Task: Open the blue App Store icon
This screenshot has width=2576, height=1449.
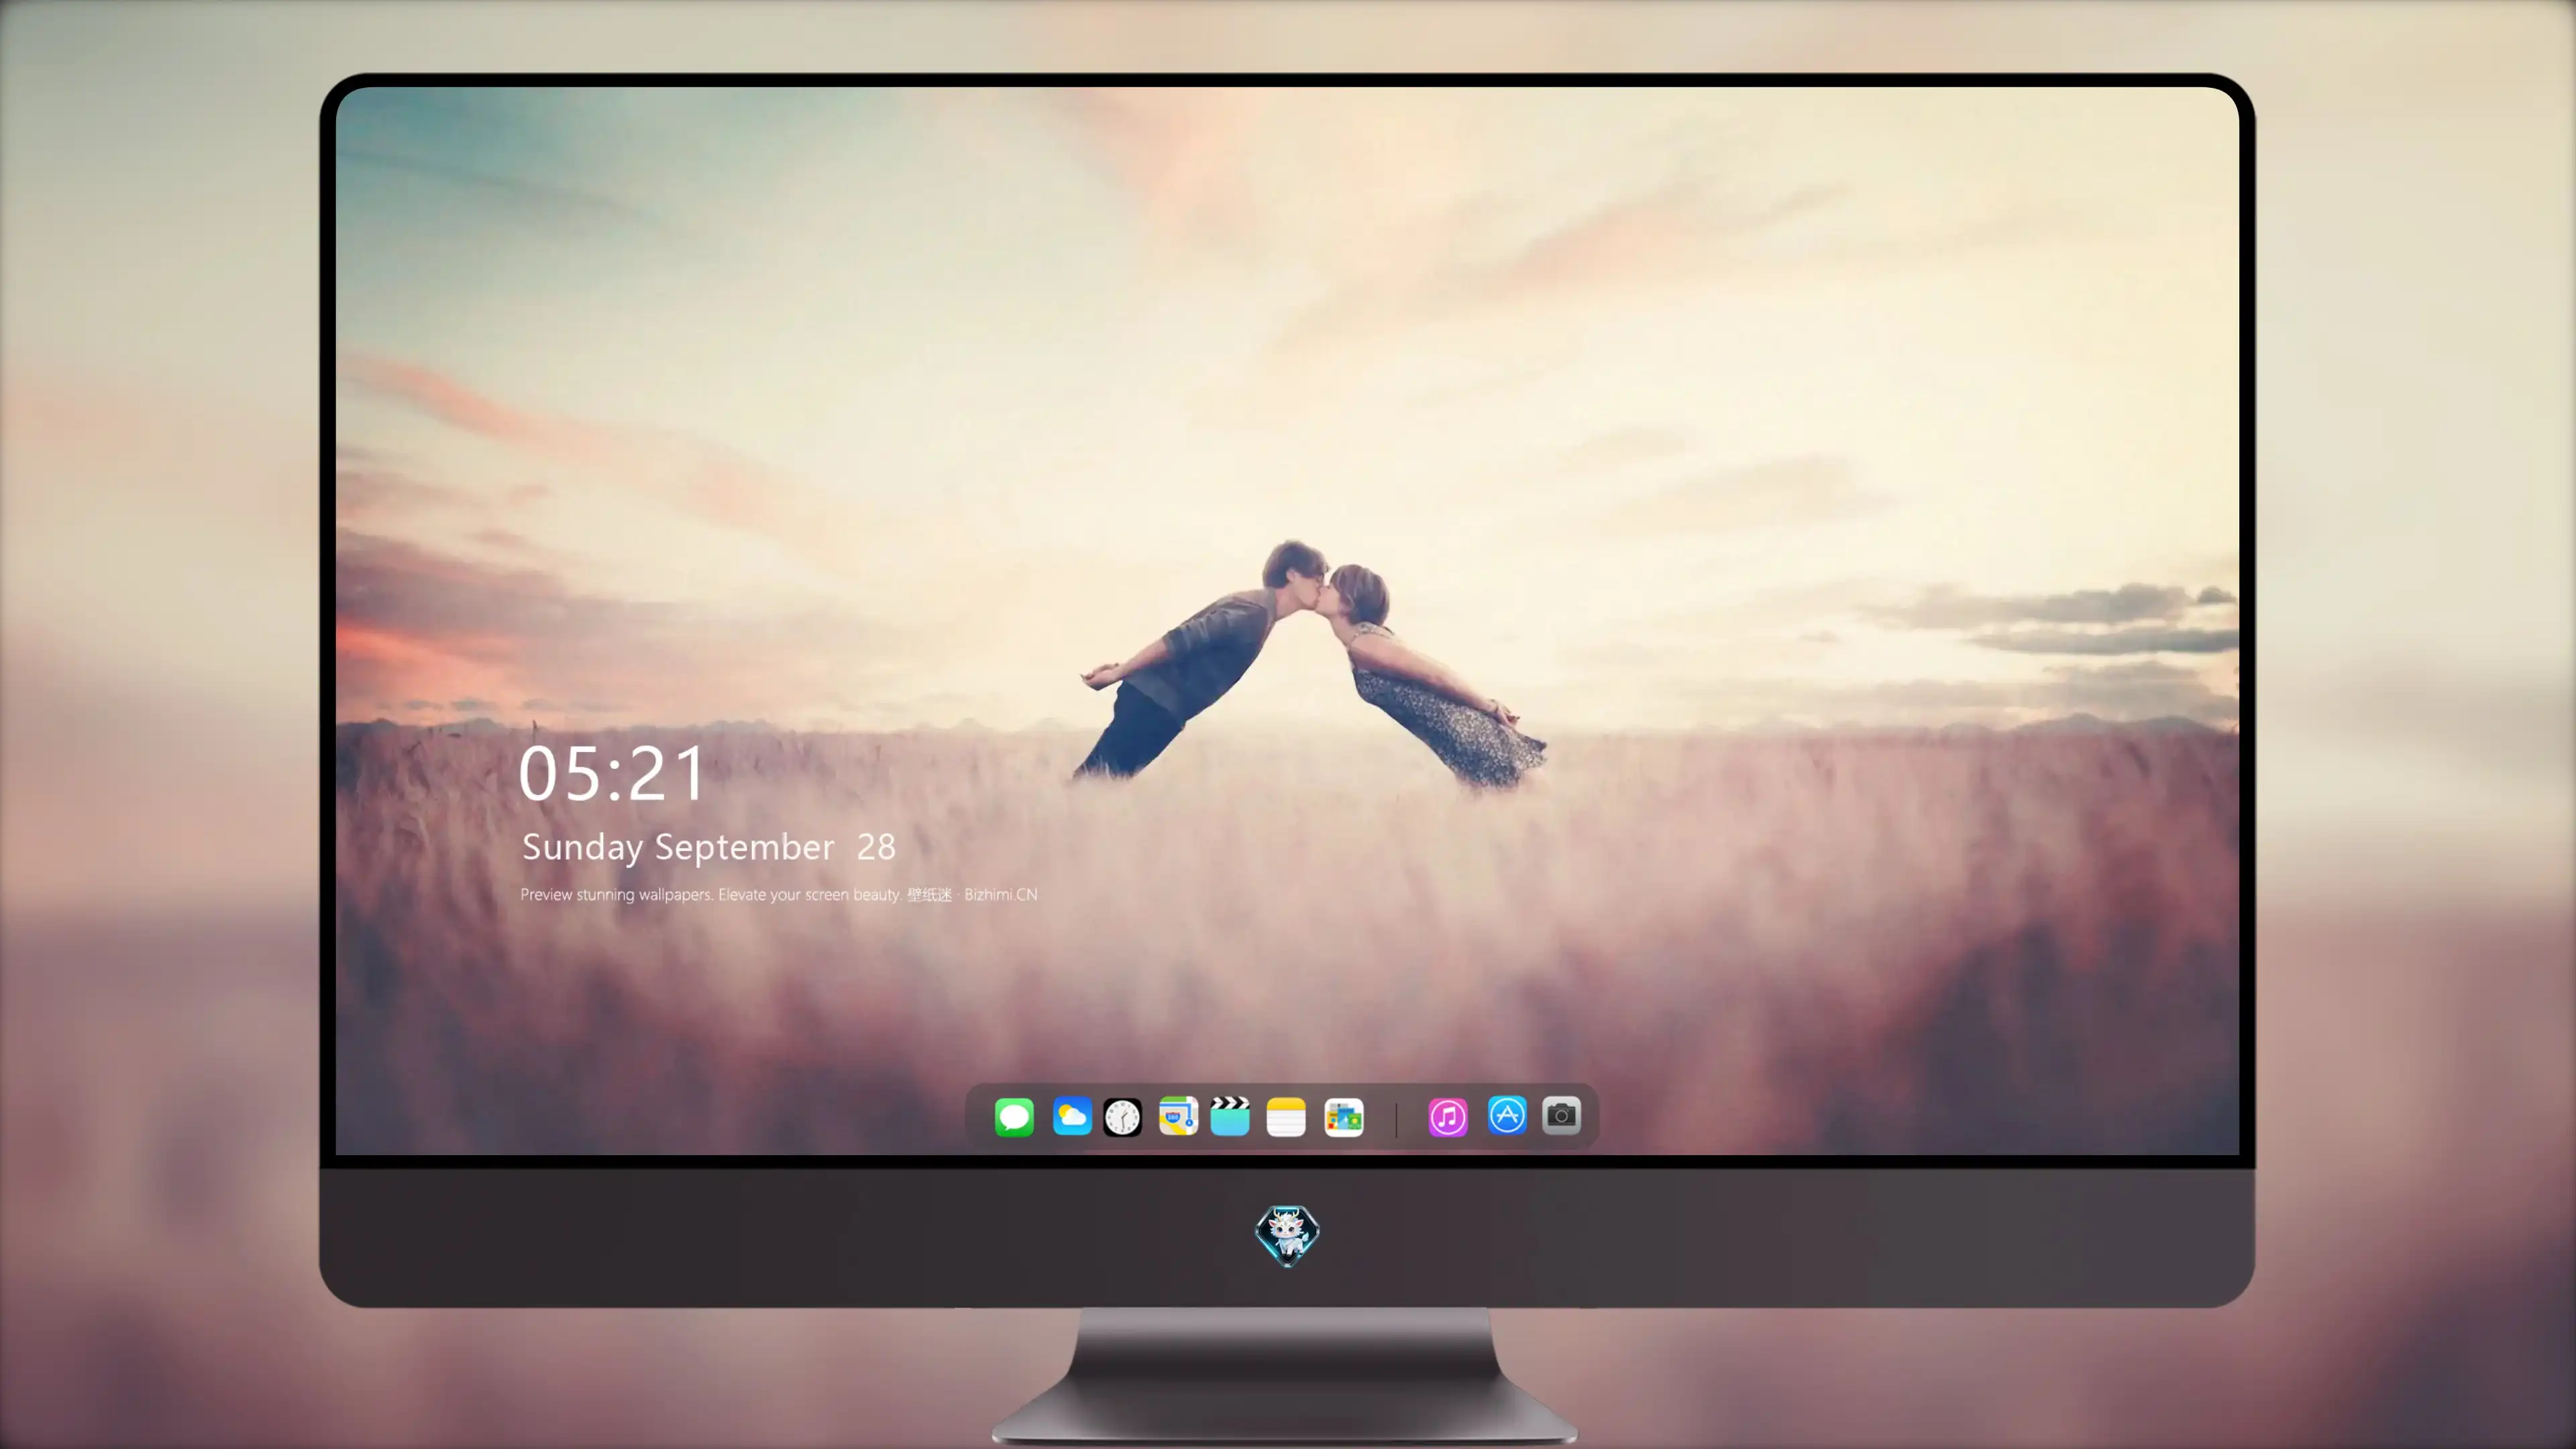Action: click(1507, 1116)
